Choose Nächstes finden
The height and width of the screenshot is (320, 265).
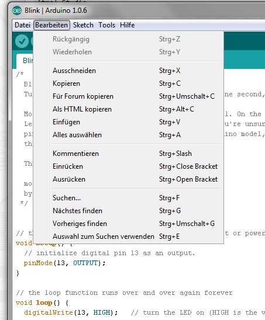tap(136, 211)
